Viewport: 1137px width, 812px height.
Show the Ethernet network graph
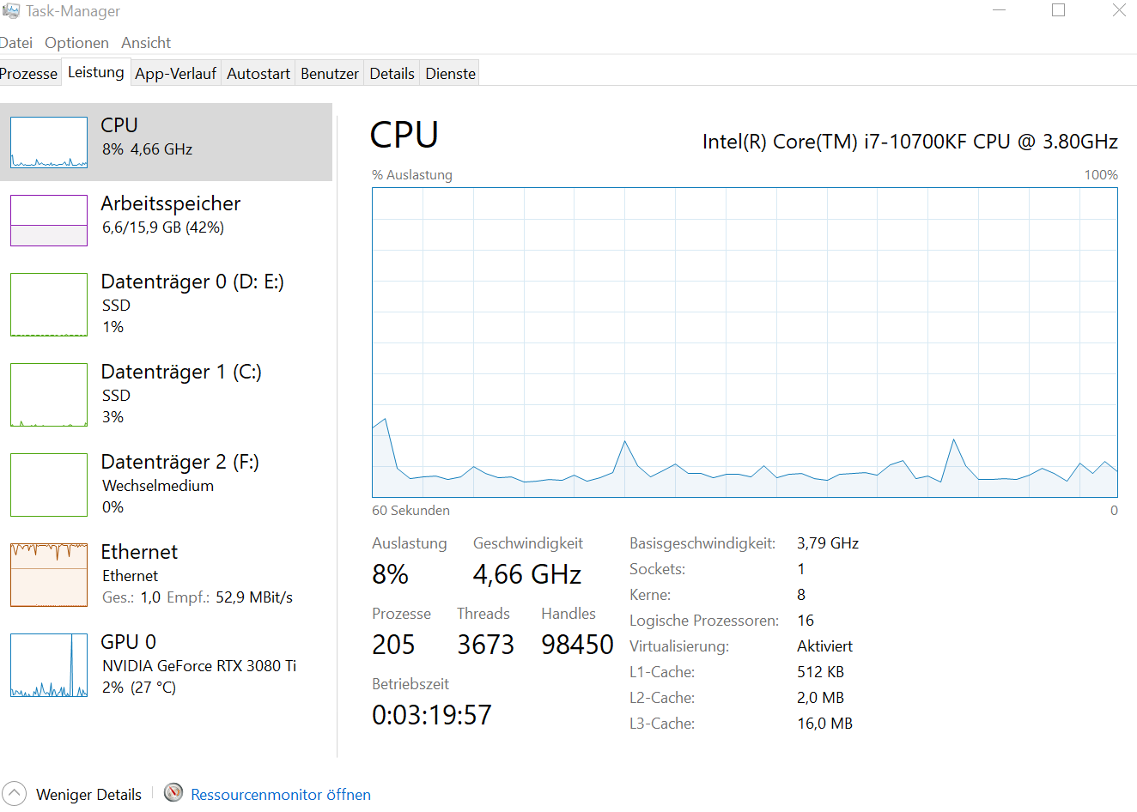(167, 575)
